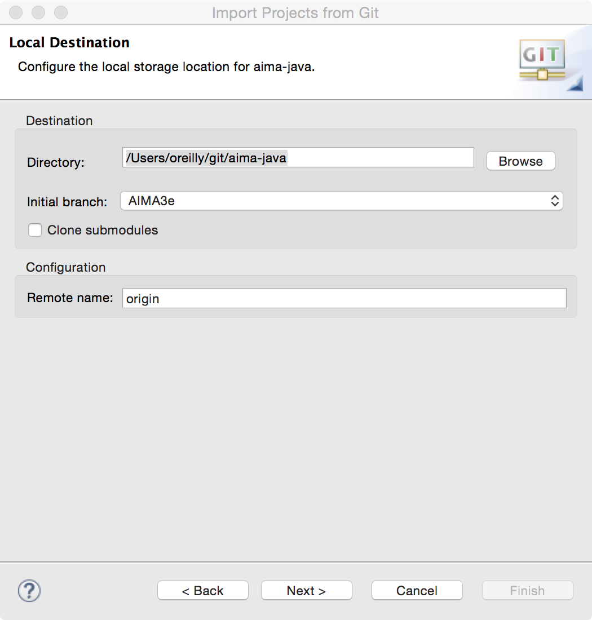Go back with the < Back button
This screenshot has width=592, height=620.
[x=203, y=591]
